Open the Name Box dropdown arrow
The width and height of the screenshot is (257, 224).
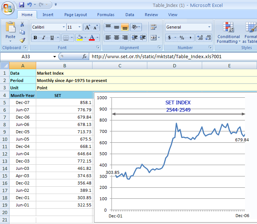point(54,57)
